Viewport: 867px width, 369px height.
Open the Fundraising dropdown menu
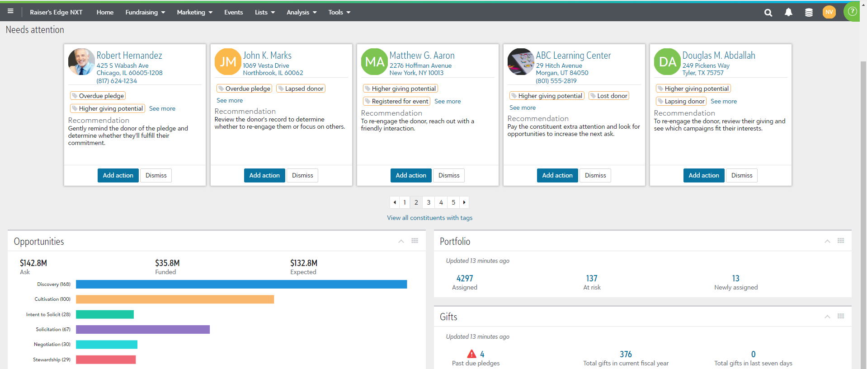[145, 12]
